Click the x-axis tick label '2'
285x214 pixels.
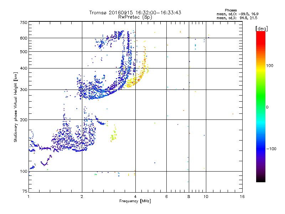82,197
